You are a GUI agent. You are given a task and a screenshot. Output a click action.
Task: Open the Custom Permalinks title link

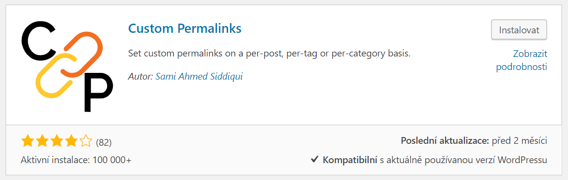[x=185, y=28]
